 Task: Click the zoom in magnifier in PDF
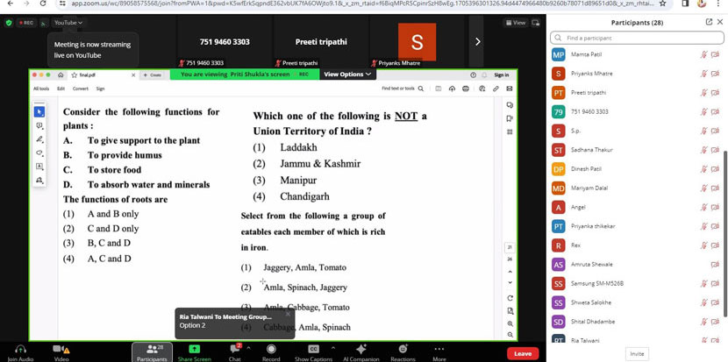[510, 323]
